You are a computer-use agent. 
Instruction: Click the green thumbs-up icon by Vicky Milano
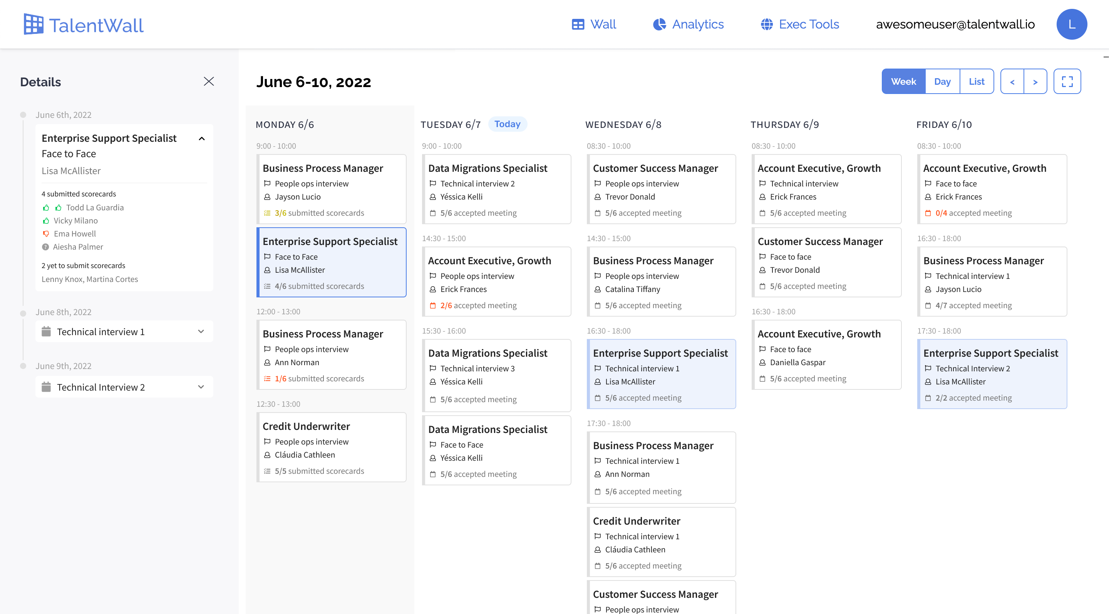click(46, 221)
